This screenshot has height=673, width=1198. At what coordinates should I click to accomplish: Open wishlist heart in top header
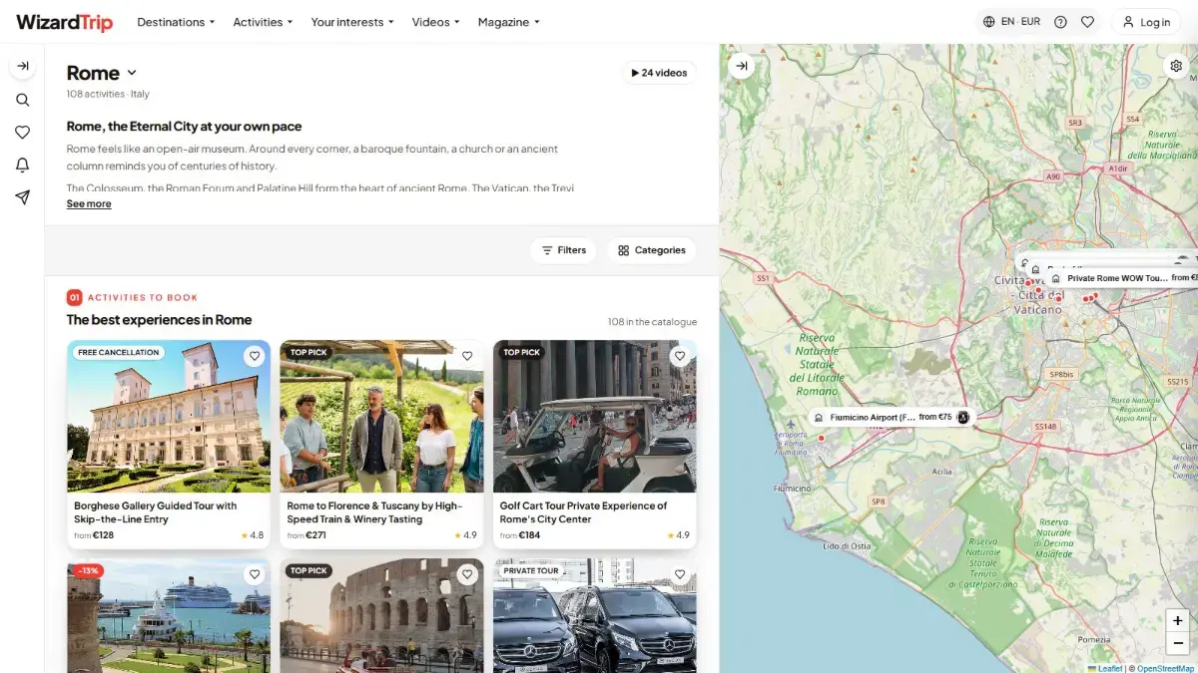point(1088,22)
